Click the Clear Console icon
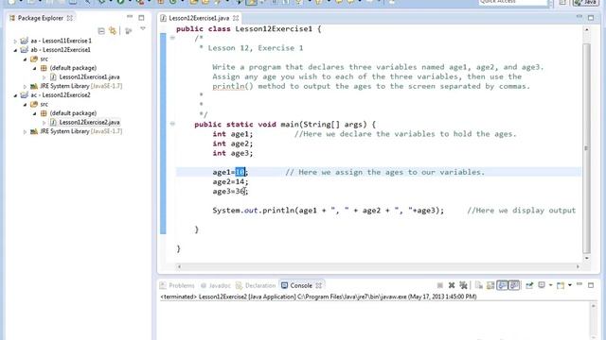 tap(479, 285)
